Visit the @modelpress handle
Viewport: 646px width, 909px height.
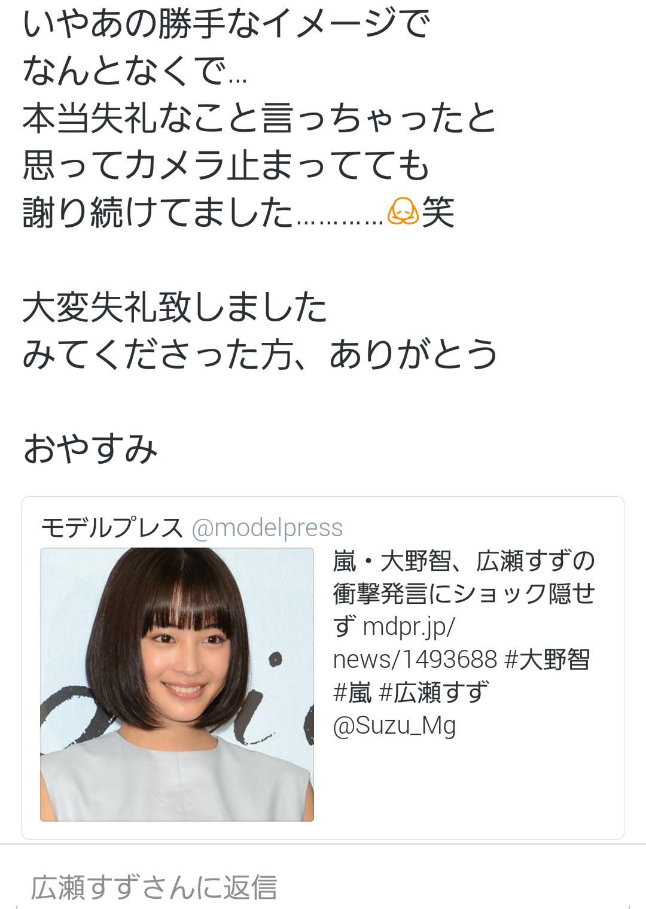click(267, 528)
